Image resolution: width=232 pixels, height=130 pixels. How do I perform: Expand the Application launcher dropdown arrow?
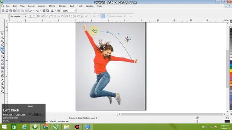pyautogui.click(x=55, y=11)
